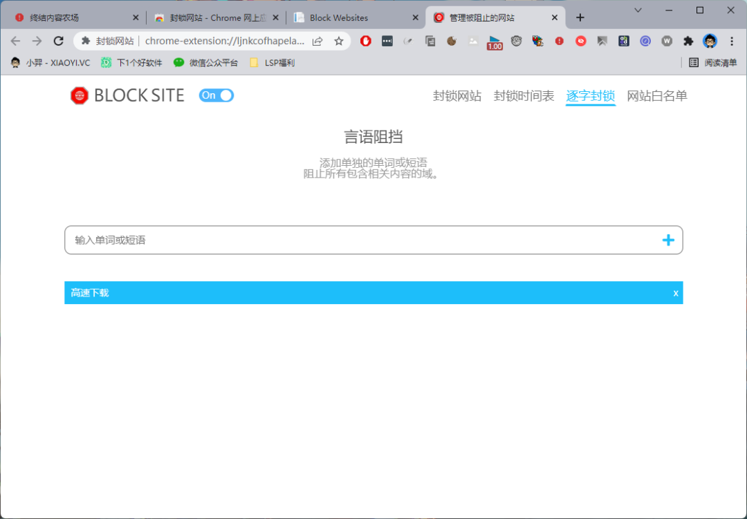The image size is (747, 519).
Task: Reload the page with the refresh icon
Action: pyautogui.click(x=59, y=41)
